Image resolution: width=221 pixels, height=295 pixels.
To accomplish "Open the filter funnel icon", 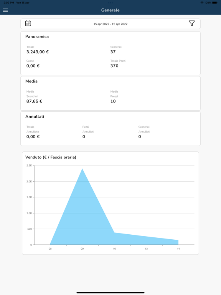I will click(192, 23).
